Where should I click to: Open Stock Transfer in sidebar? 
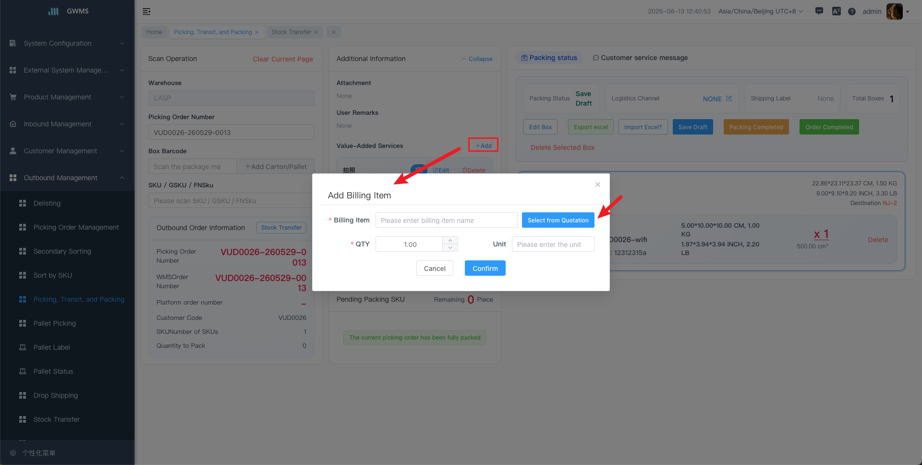pyautogui.click(x=67, y=419)
